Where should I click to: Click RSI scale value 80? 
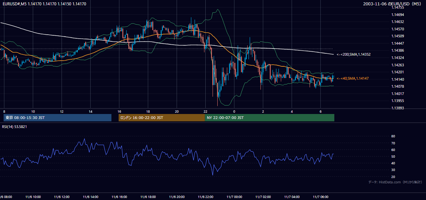click(393, 136)
